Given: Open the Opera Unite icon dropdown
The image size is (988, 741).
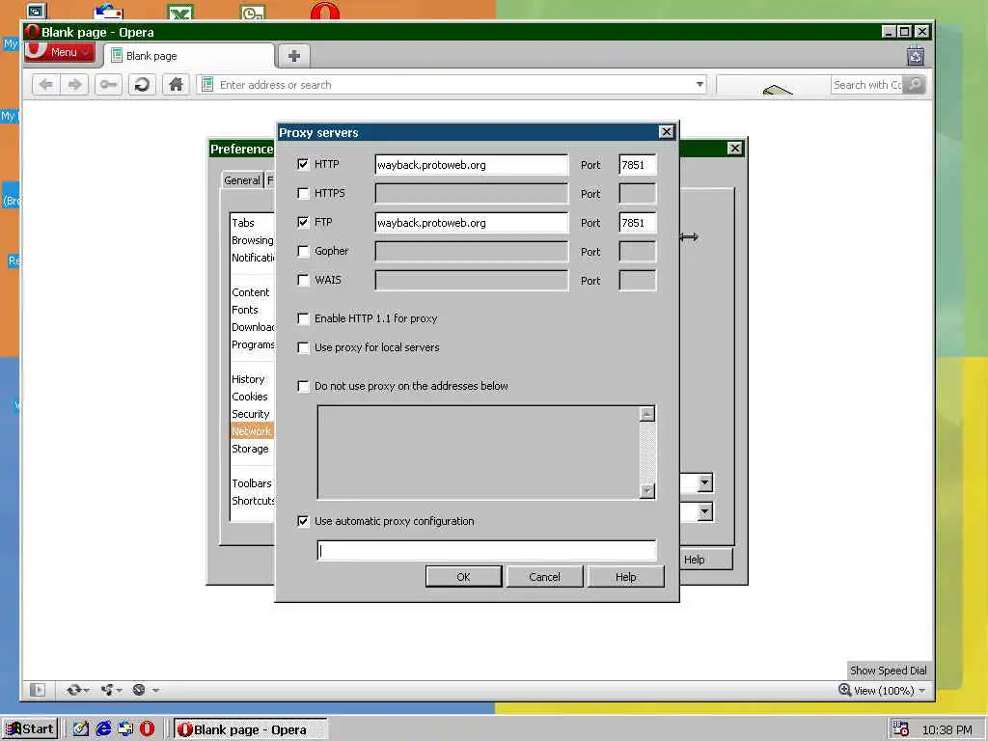Looking at the screenshot, I should (111, 690).
